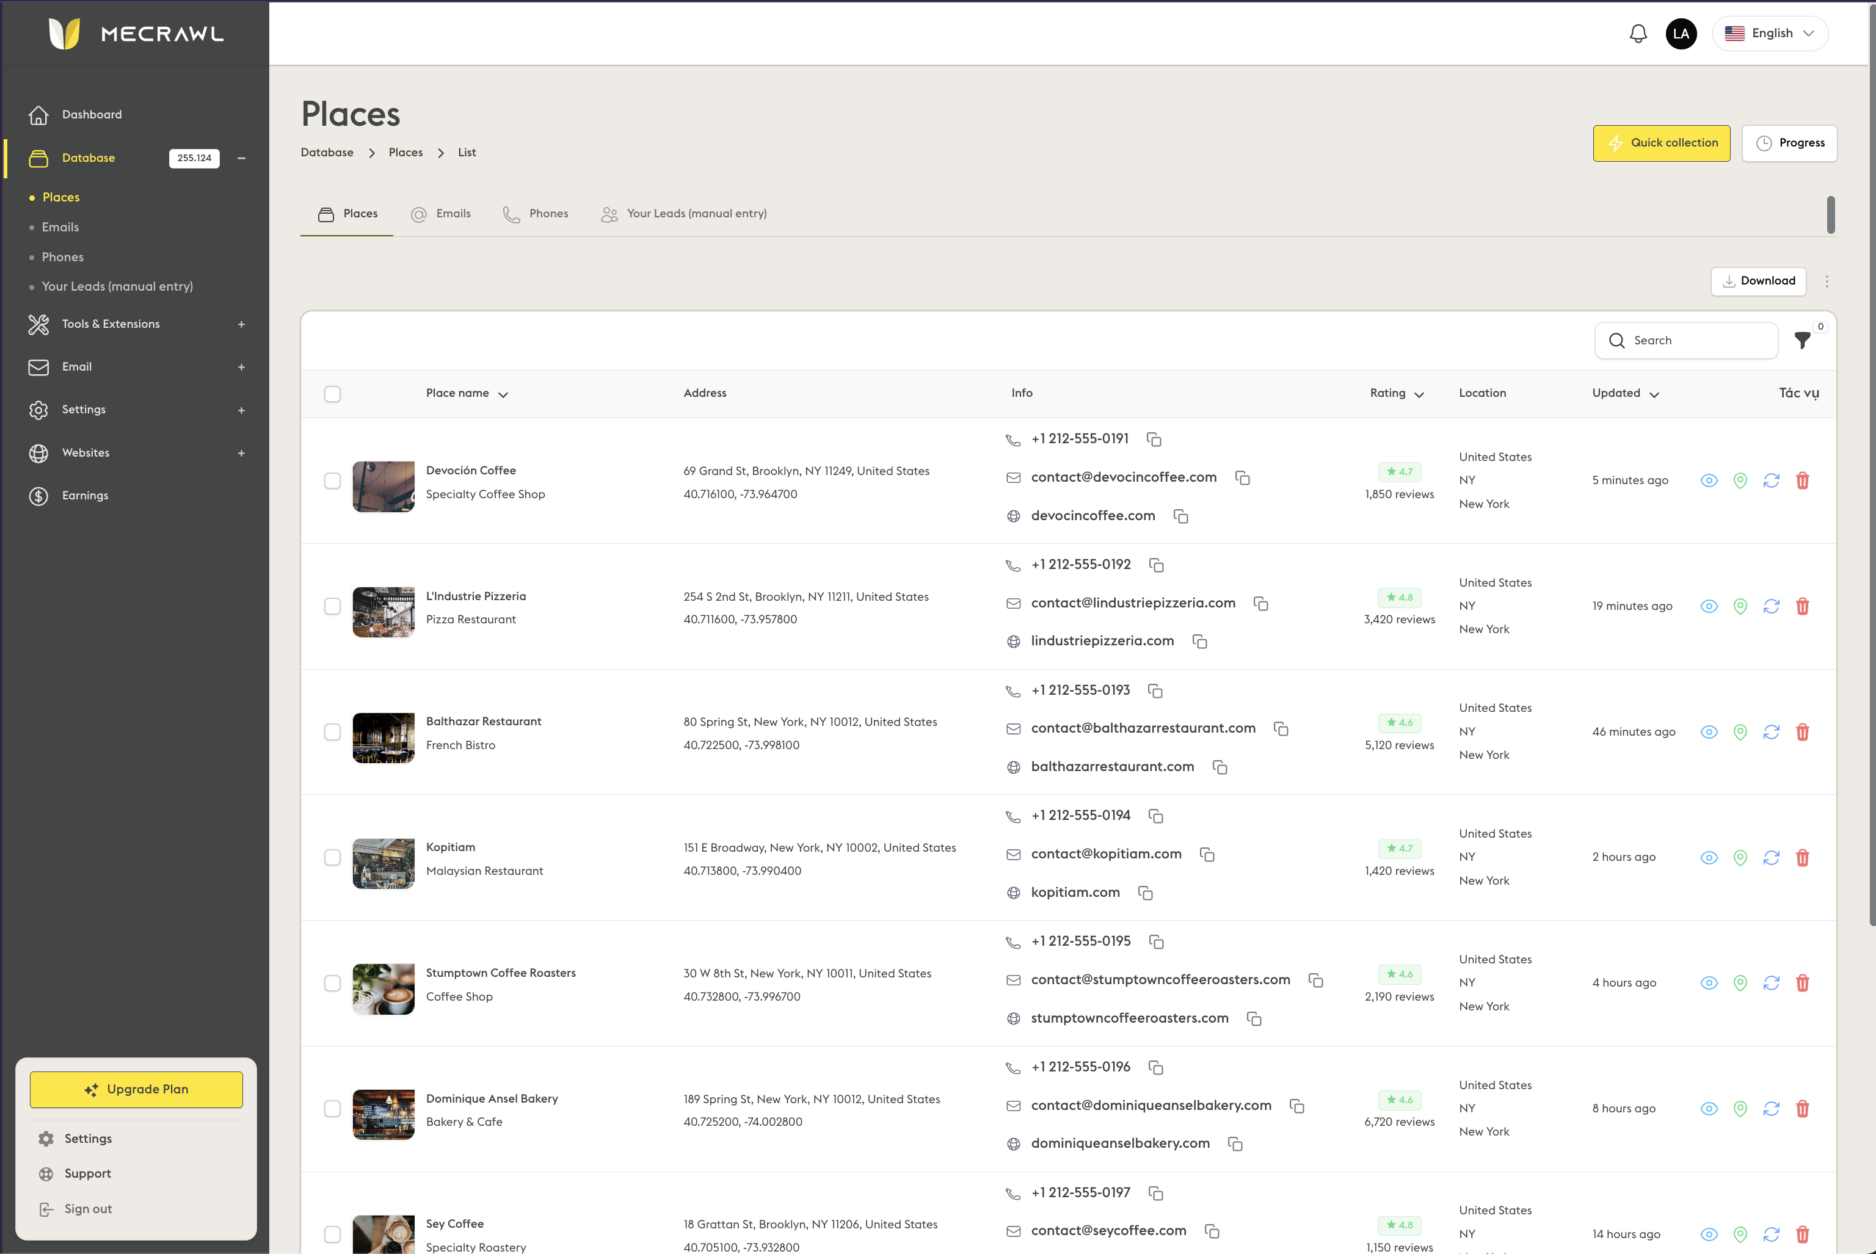
Task: Show map location for Sey Coffee
Action: (x=1740, y=1234)
